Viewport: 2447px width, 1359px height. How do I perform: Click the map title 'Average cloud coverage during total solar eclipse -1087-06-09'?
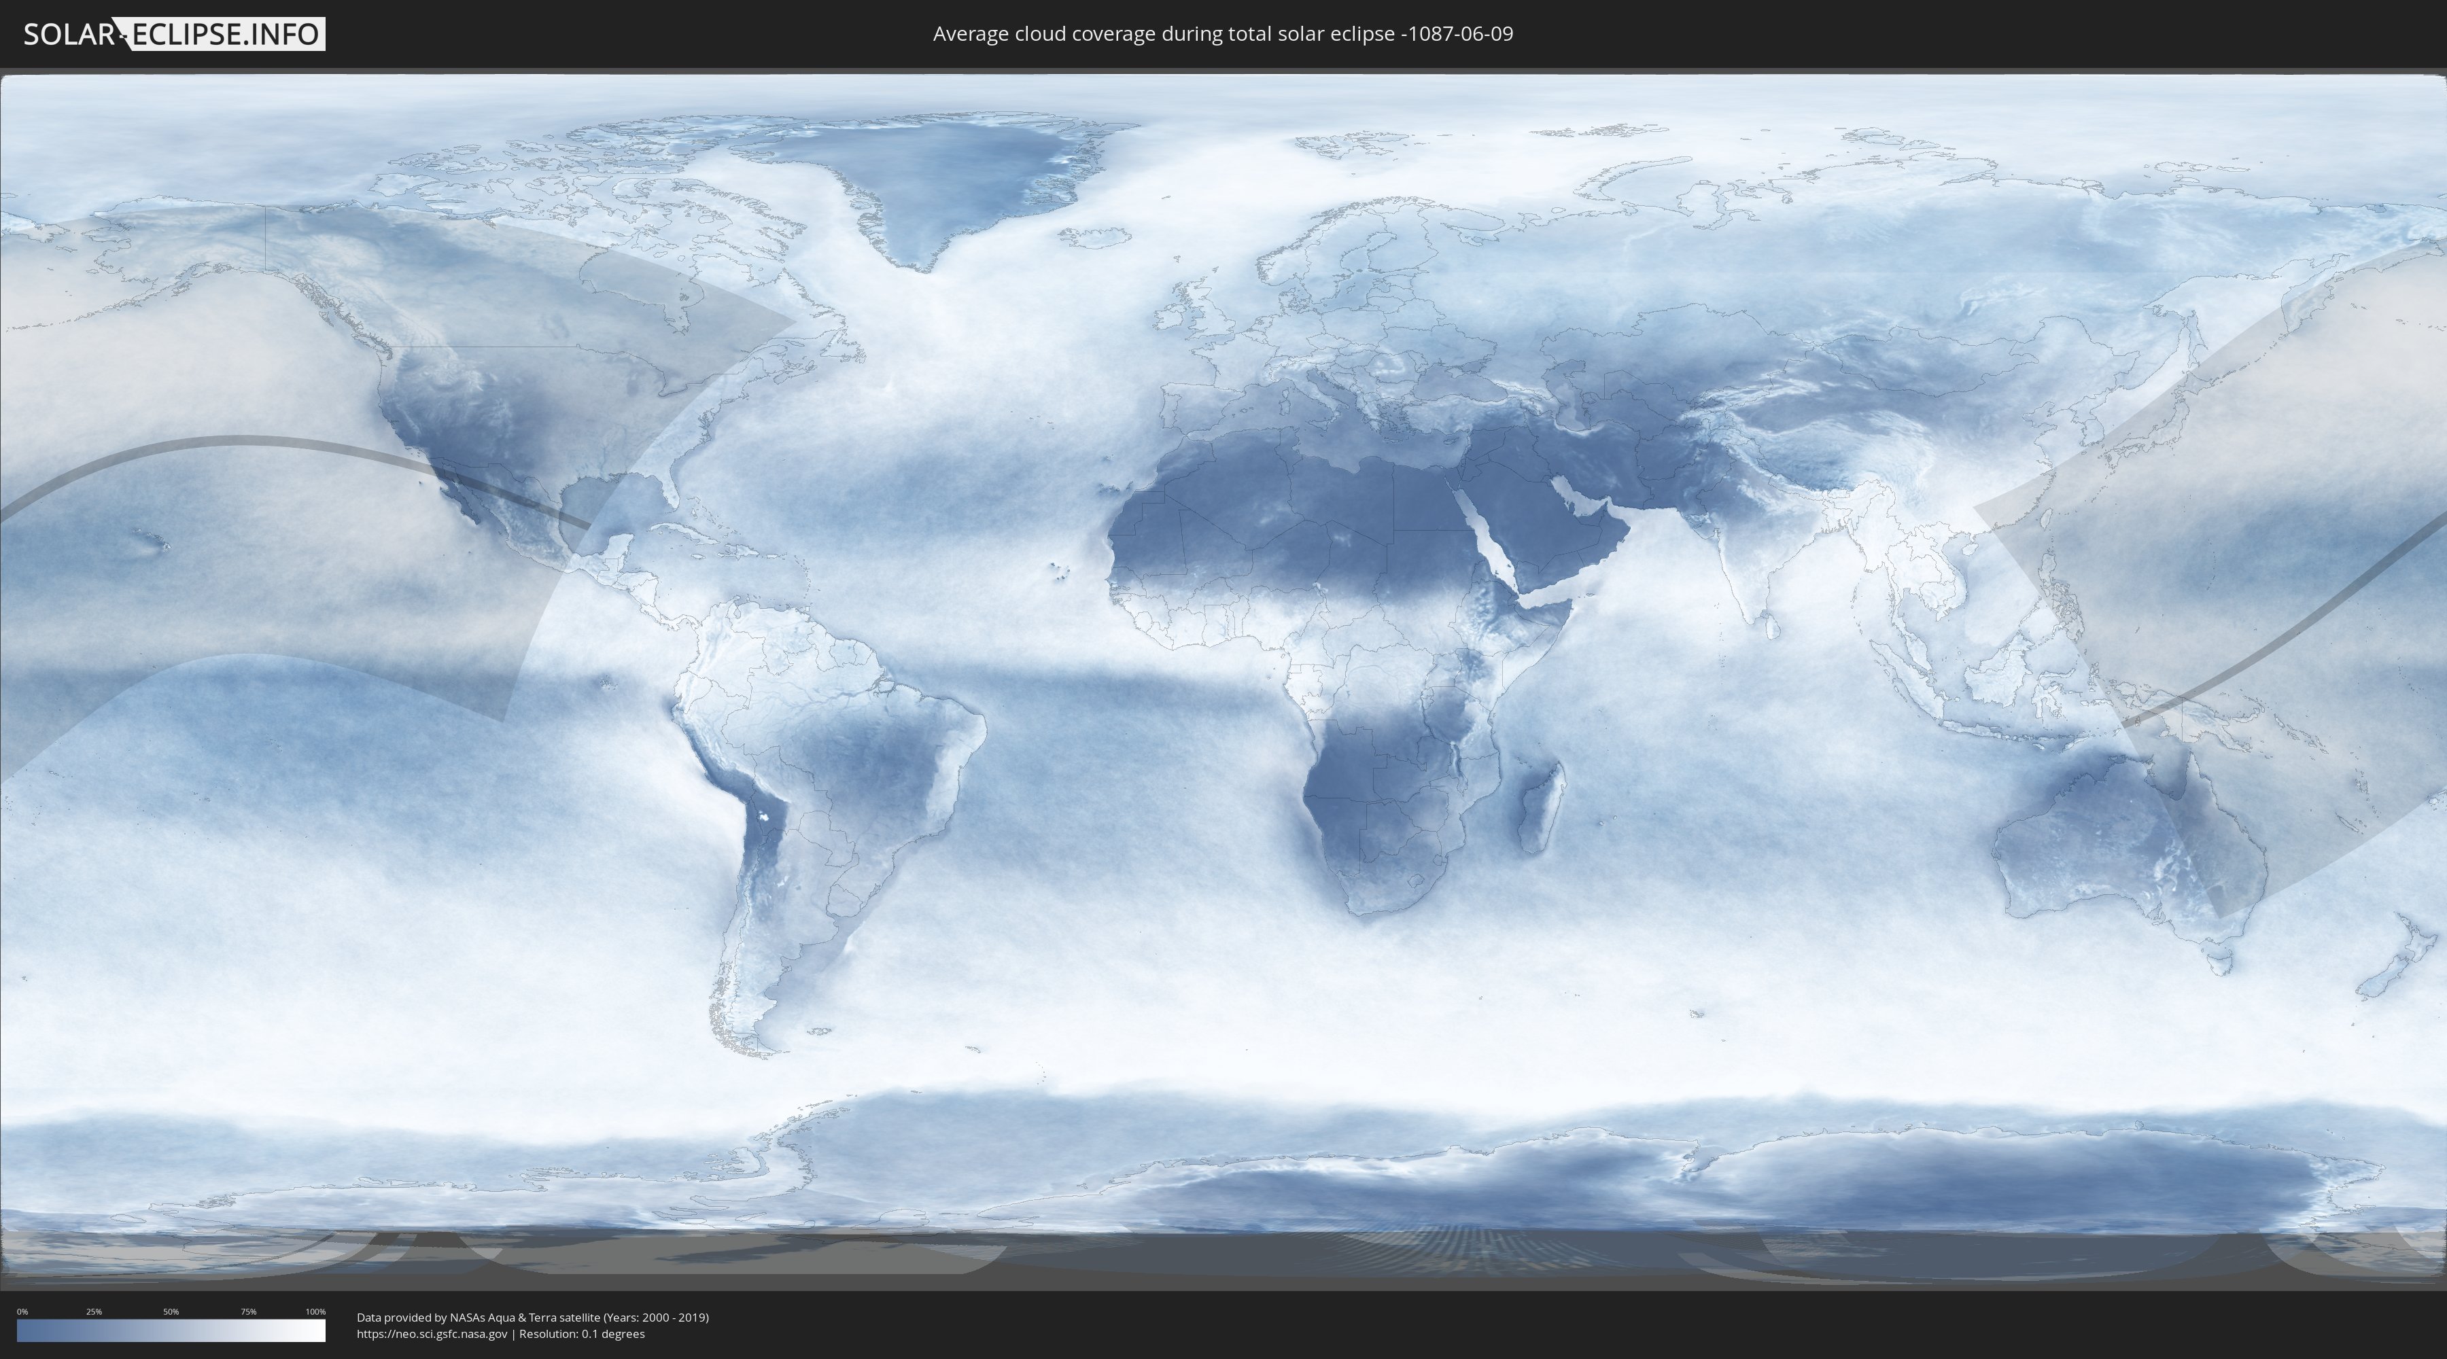(x=1223, y=34)
